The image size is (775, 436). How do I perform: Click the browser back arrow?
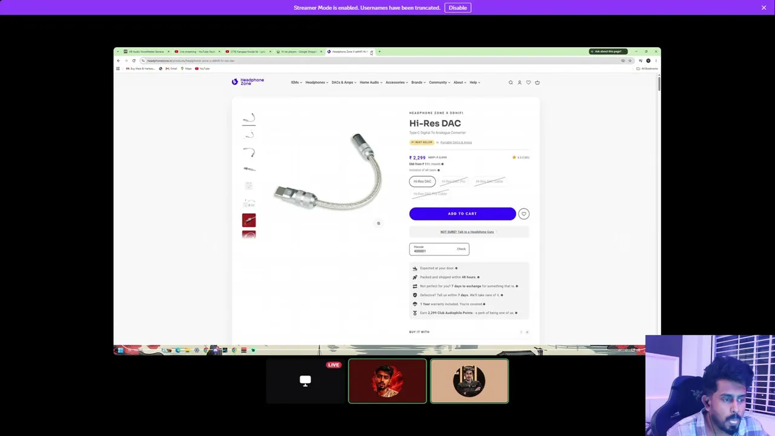pyautogui.click(x=119, y=61)
